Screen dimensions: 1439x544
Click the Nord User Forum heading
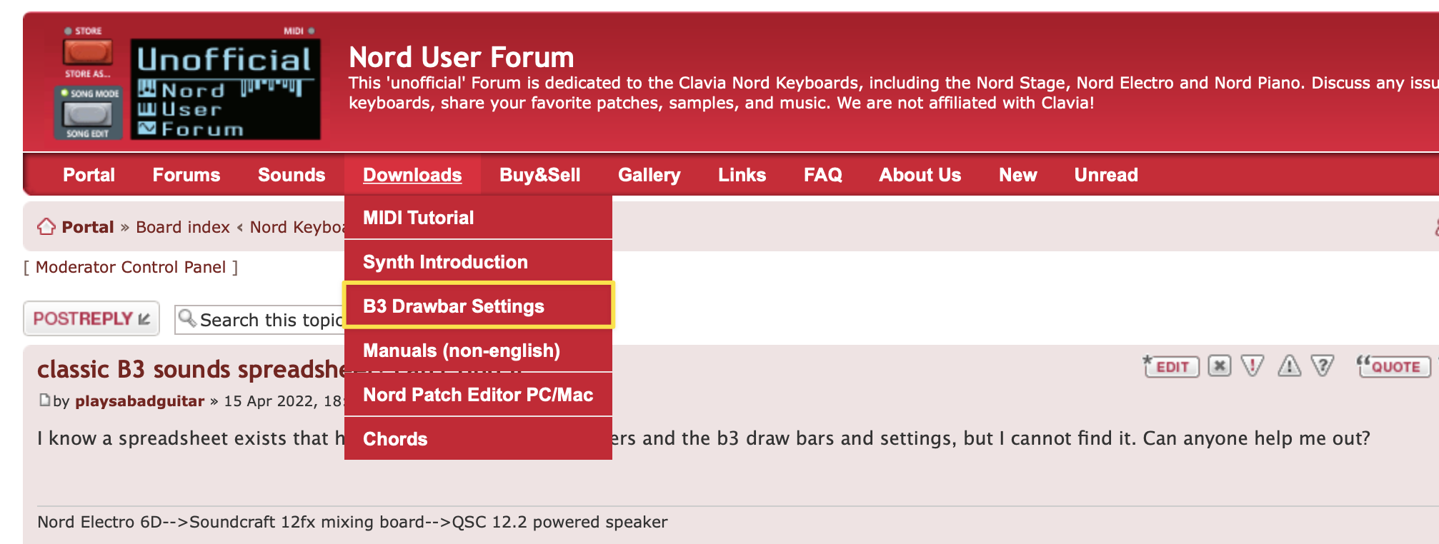coord(462,57)
